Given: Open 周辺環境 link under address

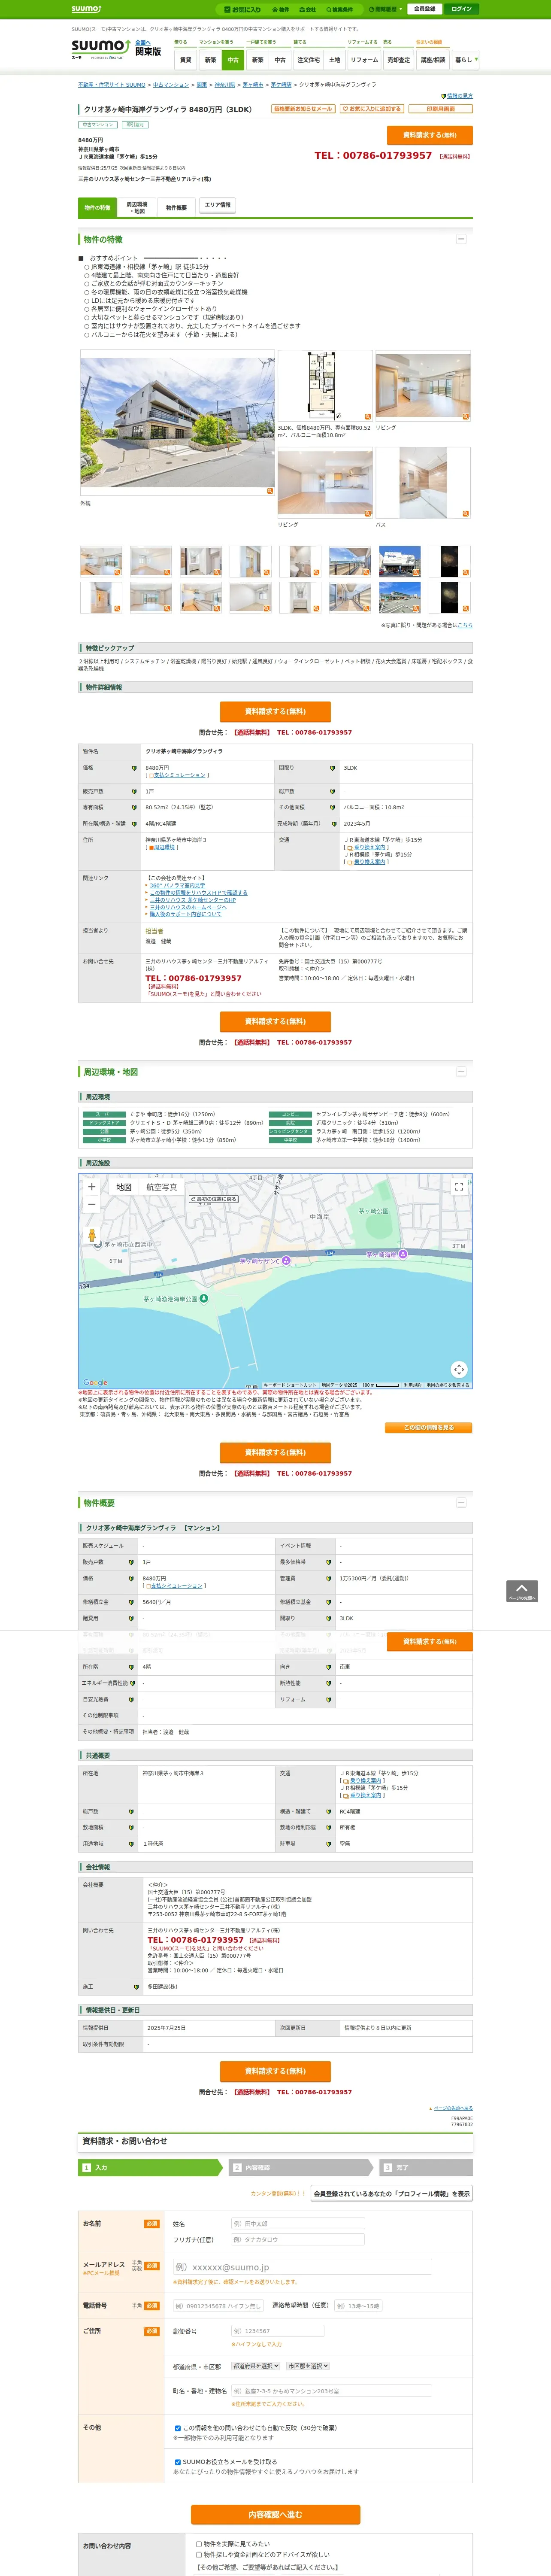Looking at the screenshot, I should [x=163, y=847].
